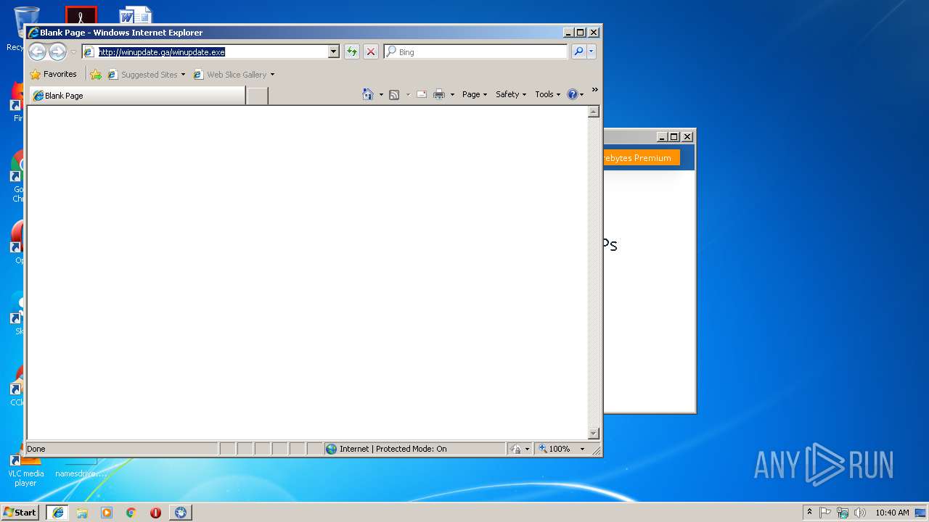Click the Read Mail icon

tap(422, 94)
